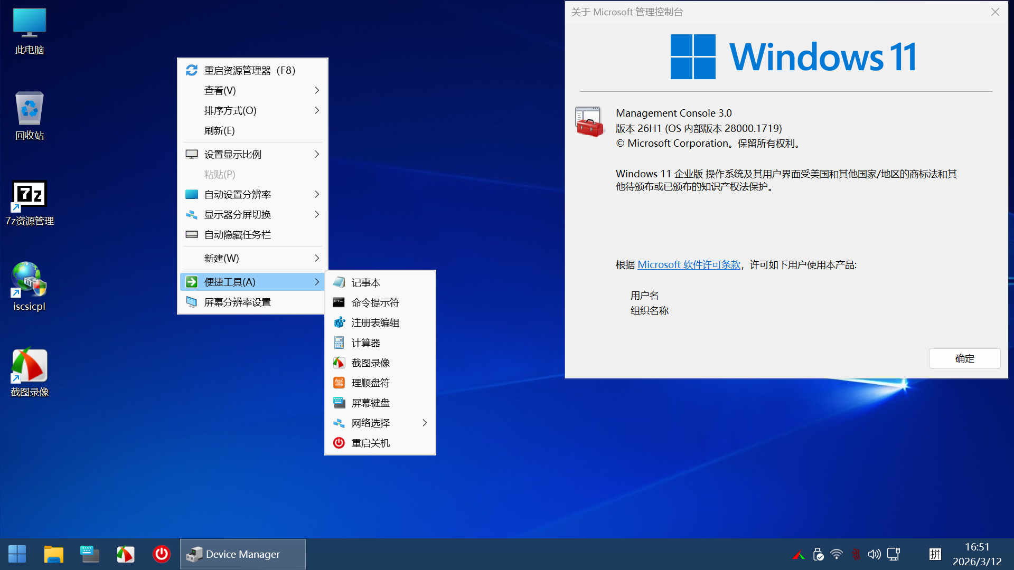Open the on-screen keyboard taskbar icon

point(89,554)
